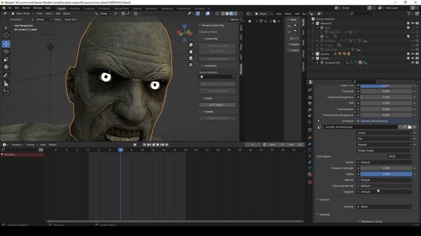
Task: Open the Render properties tab icon
Action: point(310,98)
